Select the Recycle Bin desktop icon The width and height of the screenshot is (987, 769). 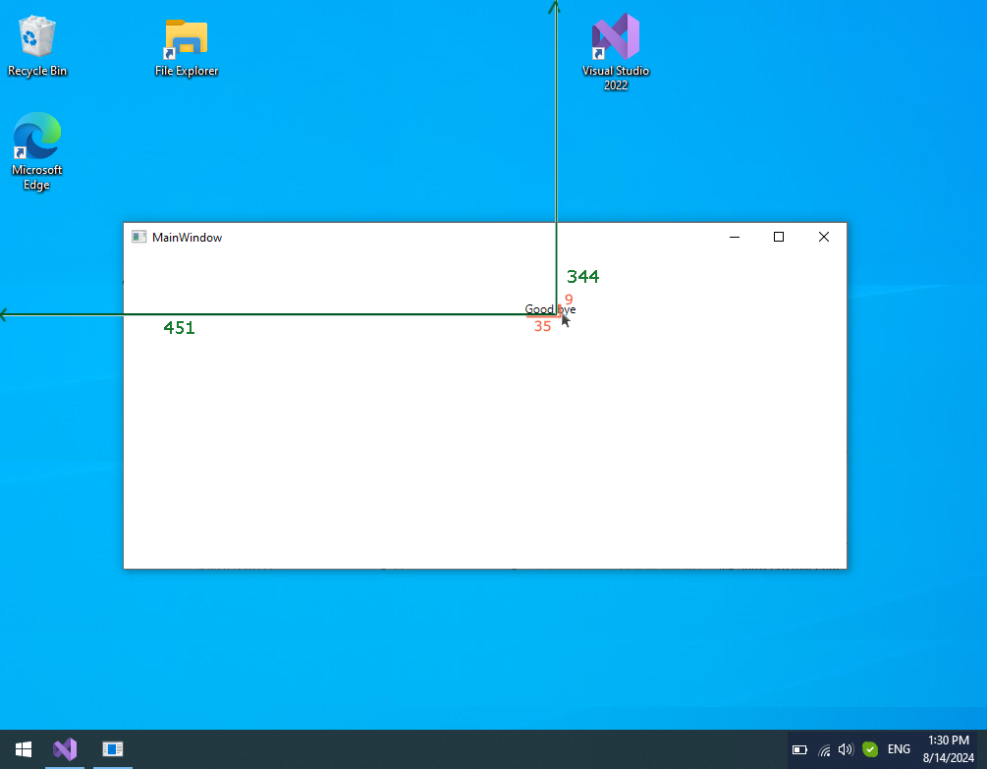pos(37,45)
